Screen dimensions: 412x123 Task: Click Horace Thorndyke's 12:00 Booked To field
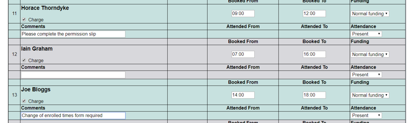[314, 14]
